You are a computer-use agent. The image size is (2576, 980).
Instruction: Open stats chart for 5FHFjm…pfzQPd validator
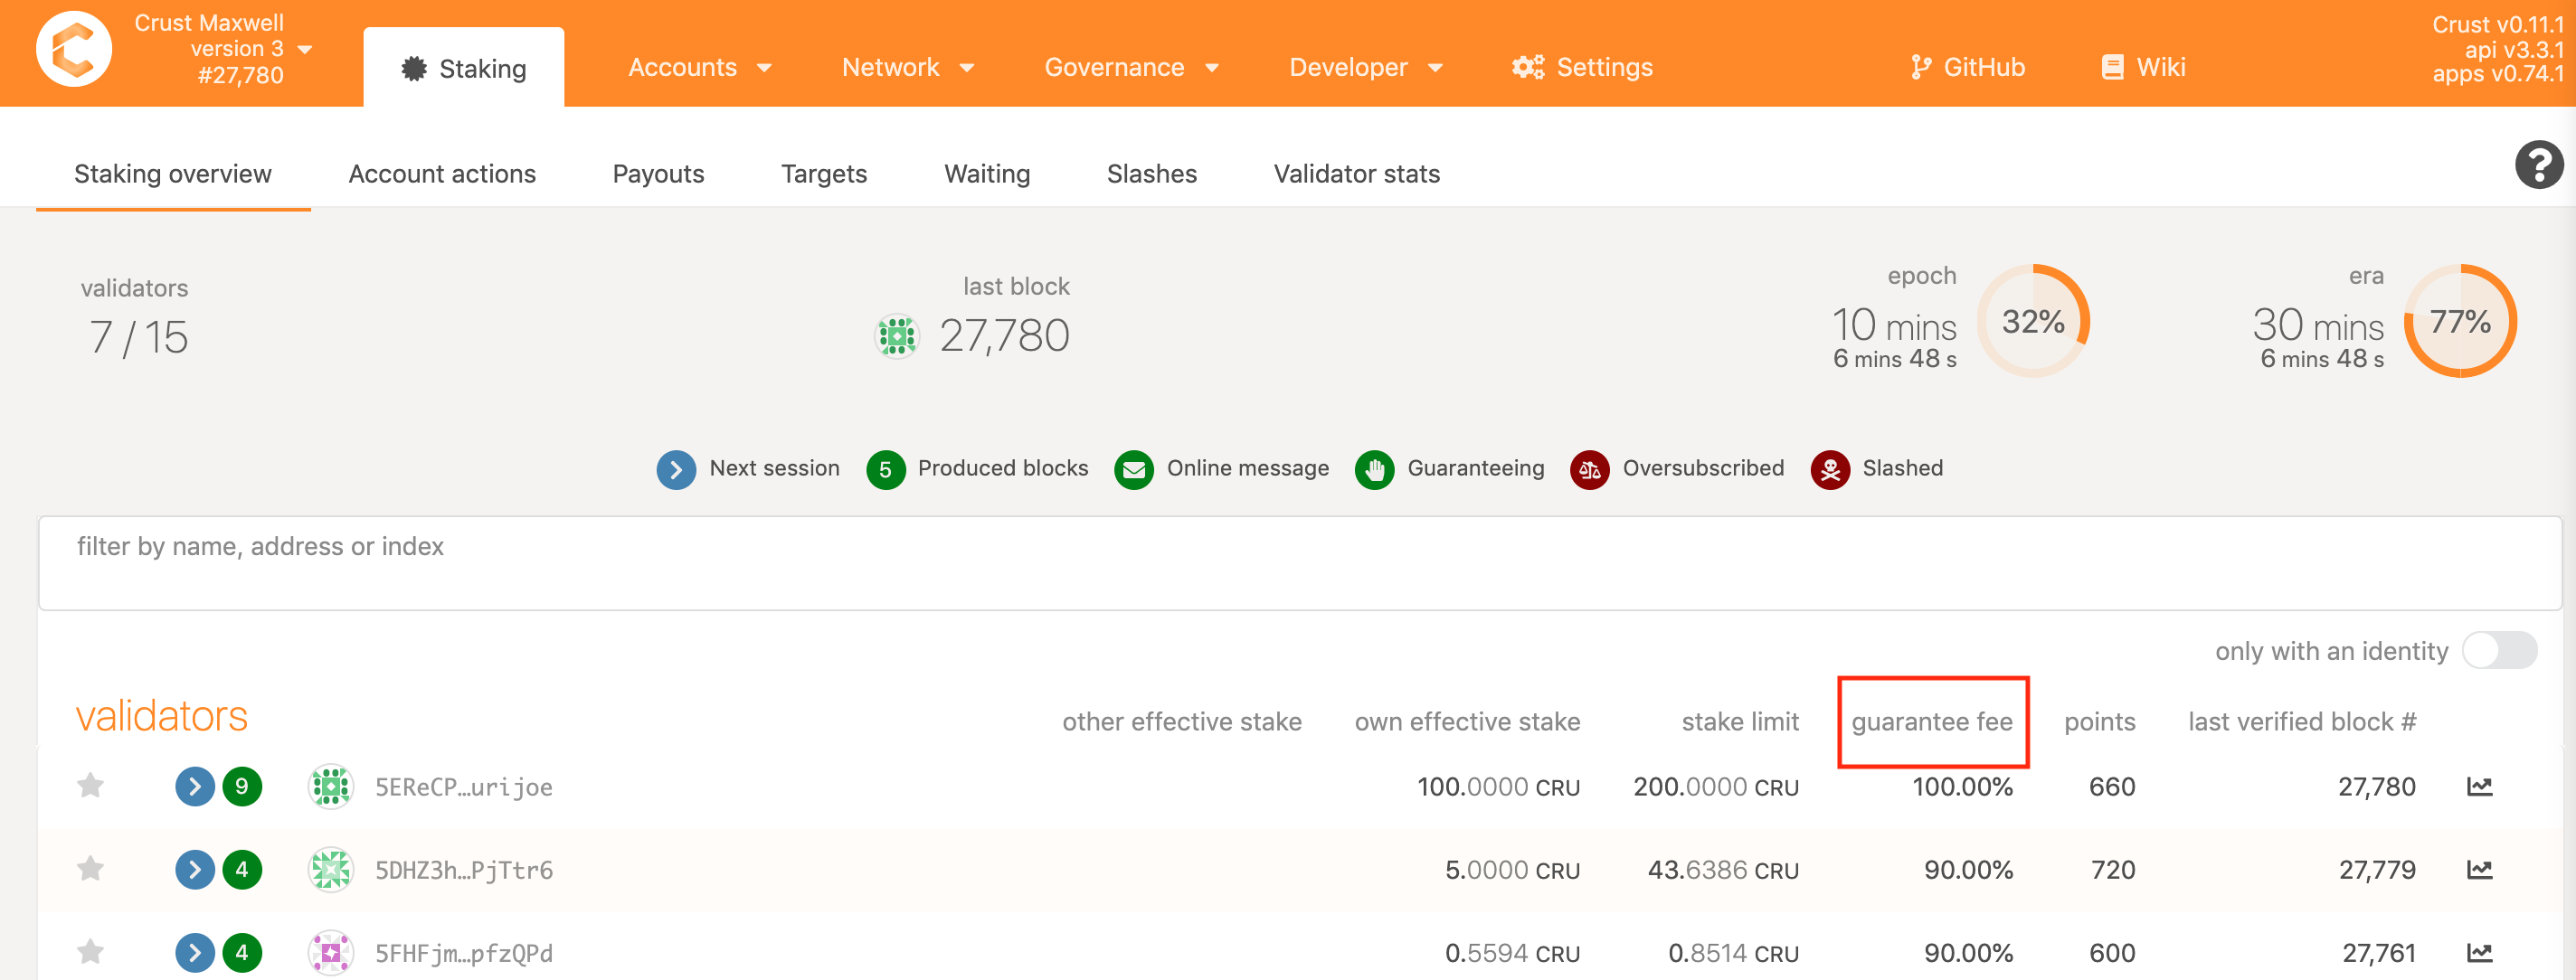click(x=2479, y=952)
